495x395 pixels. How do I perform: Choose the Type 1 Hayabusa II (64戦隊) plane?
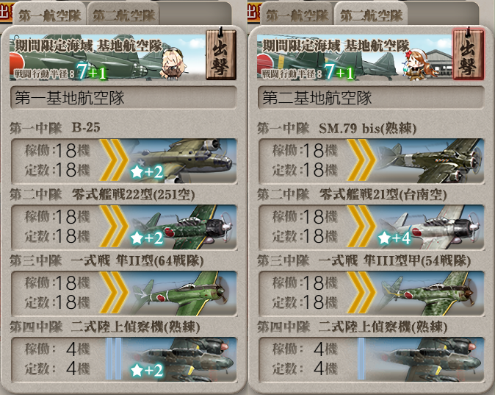coord(124,293)
